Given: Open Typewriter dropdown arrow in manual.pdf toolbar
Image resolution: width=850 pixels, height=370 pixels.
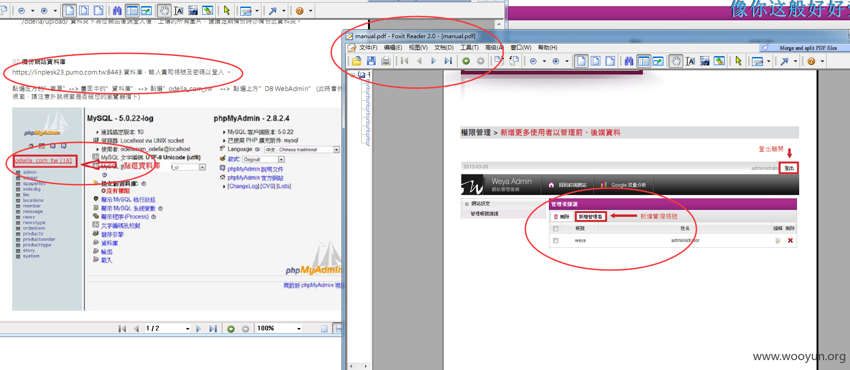Looking at the screenshot, I should tap(768, 61).
